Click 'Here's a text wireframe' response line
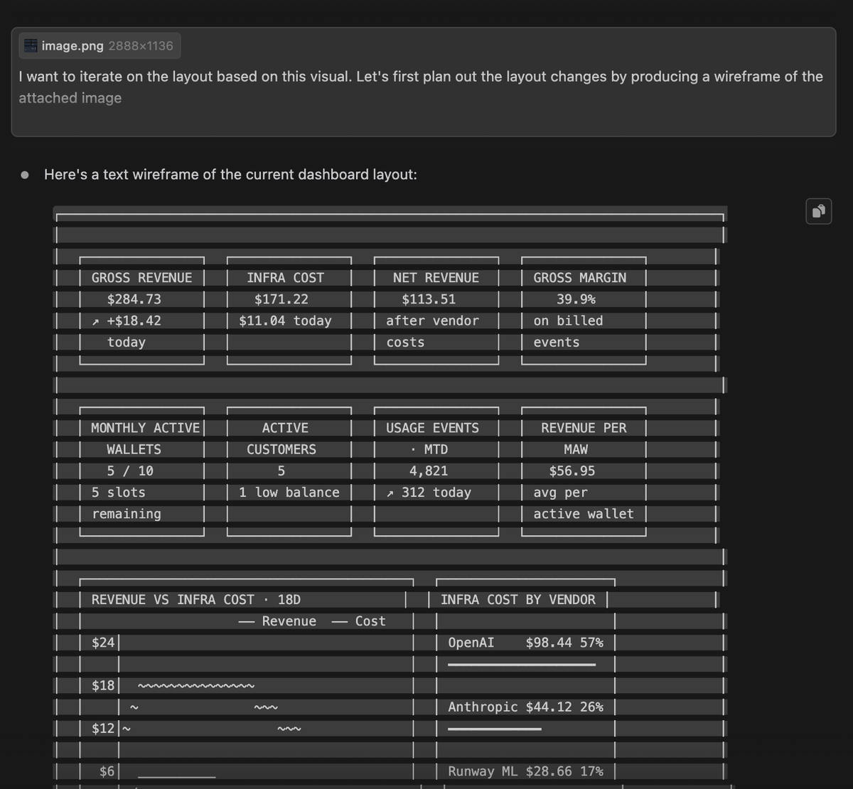 (x=230, y=174)
